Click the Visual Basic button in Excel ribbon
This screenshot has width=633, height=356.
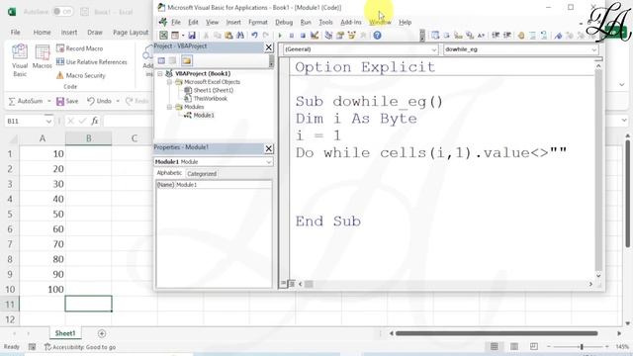(x=20, y=60)
